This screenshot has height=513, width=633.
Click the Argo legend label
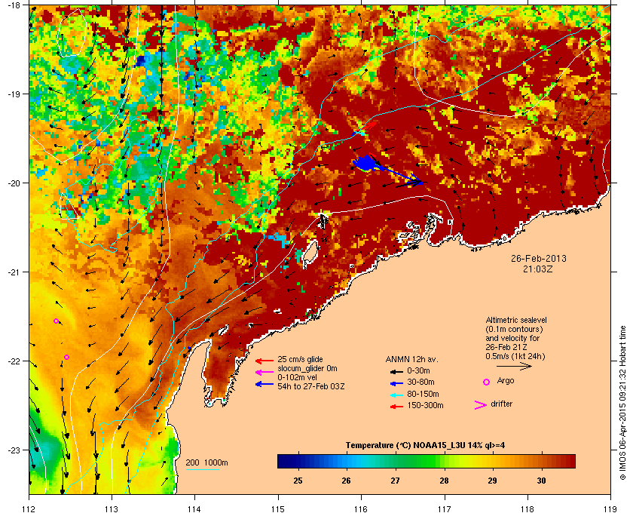tap(506, 381)
